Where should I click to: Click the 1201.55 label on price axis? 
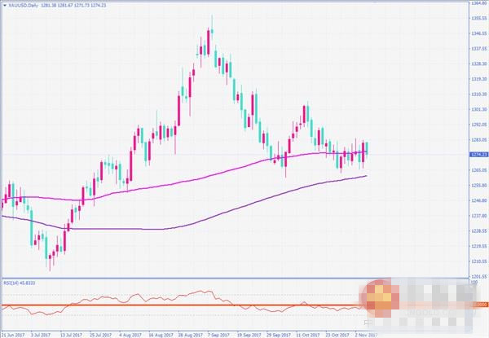[478, 275]
